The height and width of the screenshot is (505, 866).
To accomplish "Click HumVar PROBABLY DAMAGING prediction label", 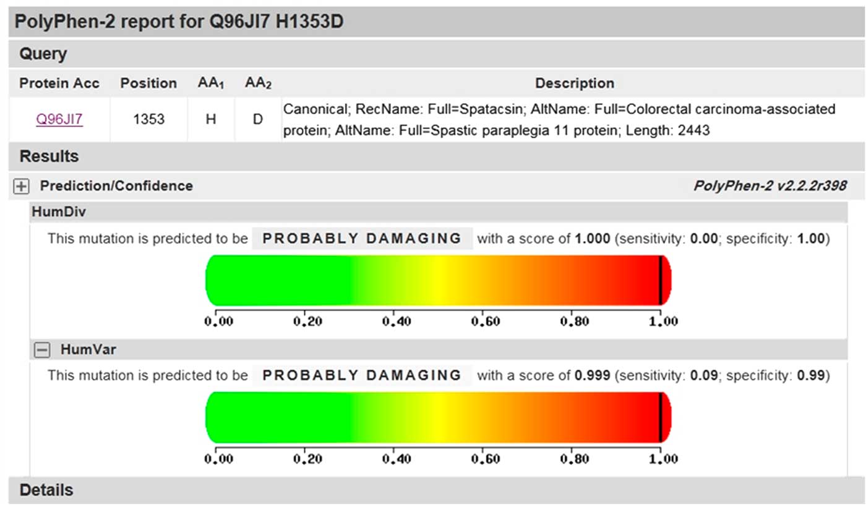I will 362,375.
